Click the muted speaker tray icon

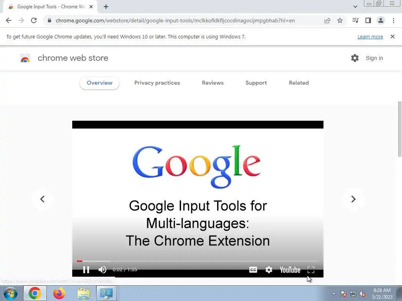pos(362,294)
